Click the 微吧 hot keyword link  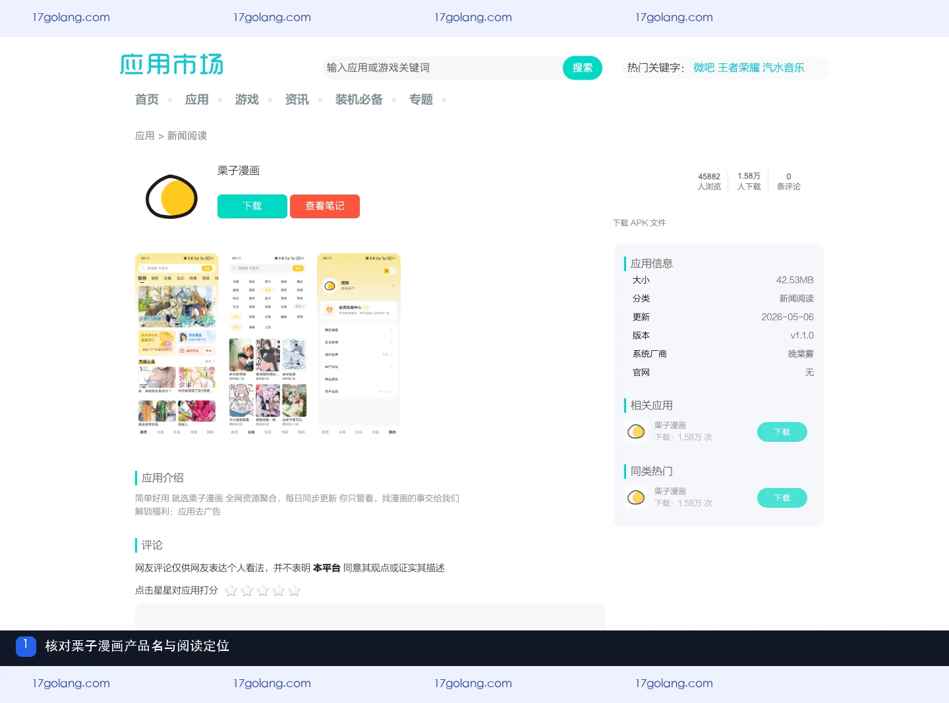pos(704,68)
